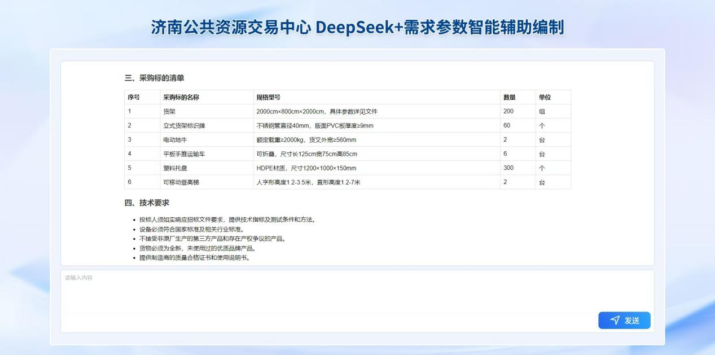715x355 pixels.
Task: Select the 平板手推运输车 cell
Action: (x=184, y=154)
